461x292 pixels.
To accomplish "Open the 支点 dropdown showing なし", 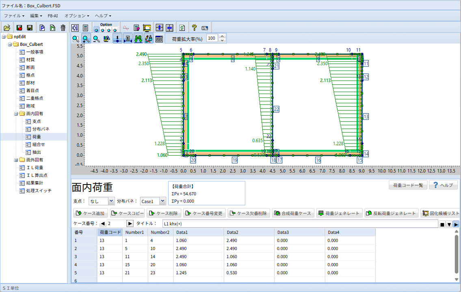I will [x=111, y=201].
